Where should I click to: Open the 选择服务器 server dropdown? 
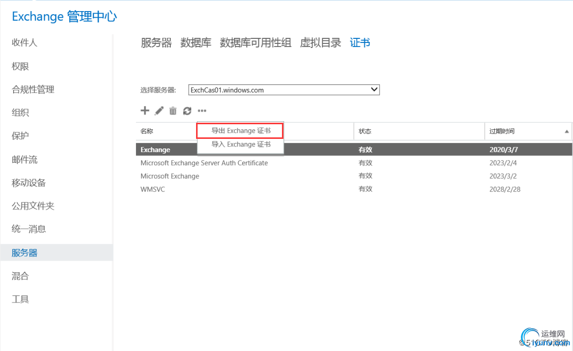(x=284, y=90)
